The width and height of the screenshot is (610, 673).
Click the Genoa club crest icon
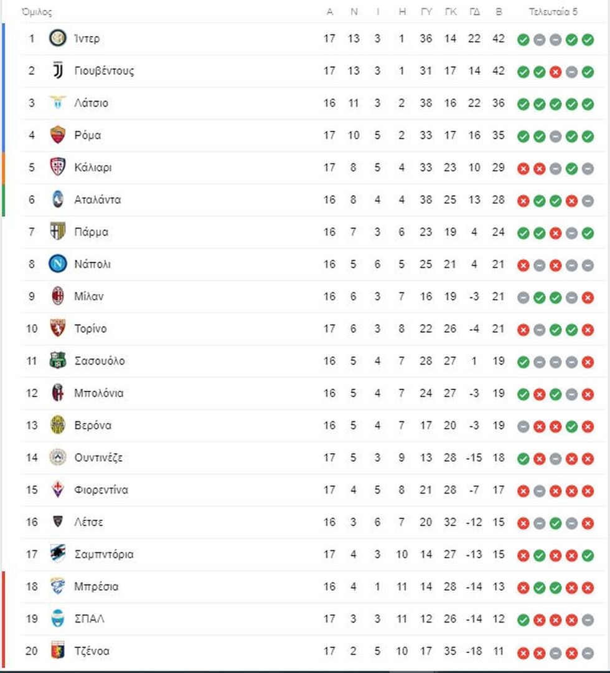(57, 651)
